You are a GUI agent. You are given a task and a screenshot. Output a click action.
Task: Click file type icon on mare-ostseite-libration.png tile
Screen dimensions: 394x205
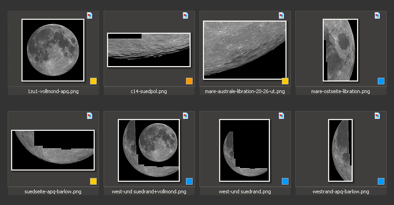tap(377, 16)
